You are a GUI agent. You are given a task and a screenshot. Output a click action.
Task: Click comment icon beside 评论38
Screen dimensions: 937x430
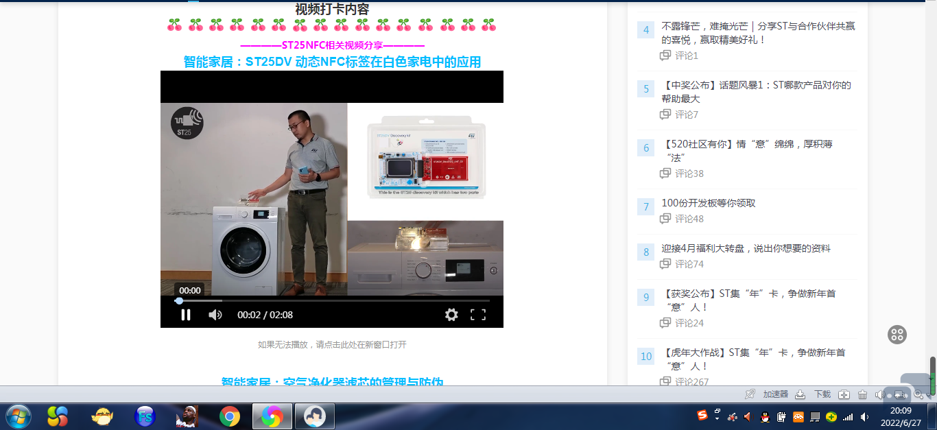(665, 174)
